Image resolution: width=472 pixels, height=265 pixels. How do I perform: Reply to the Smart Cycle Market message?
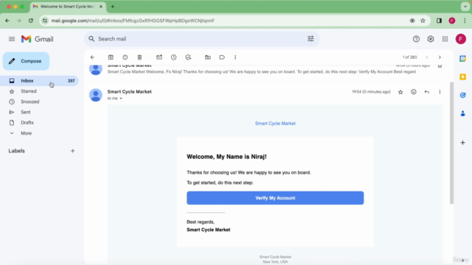pos(426,92)
